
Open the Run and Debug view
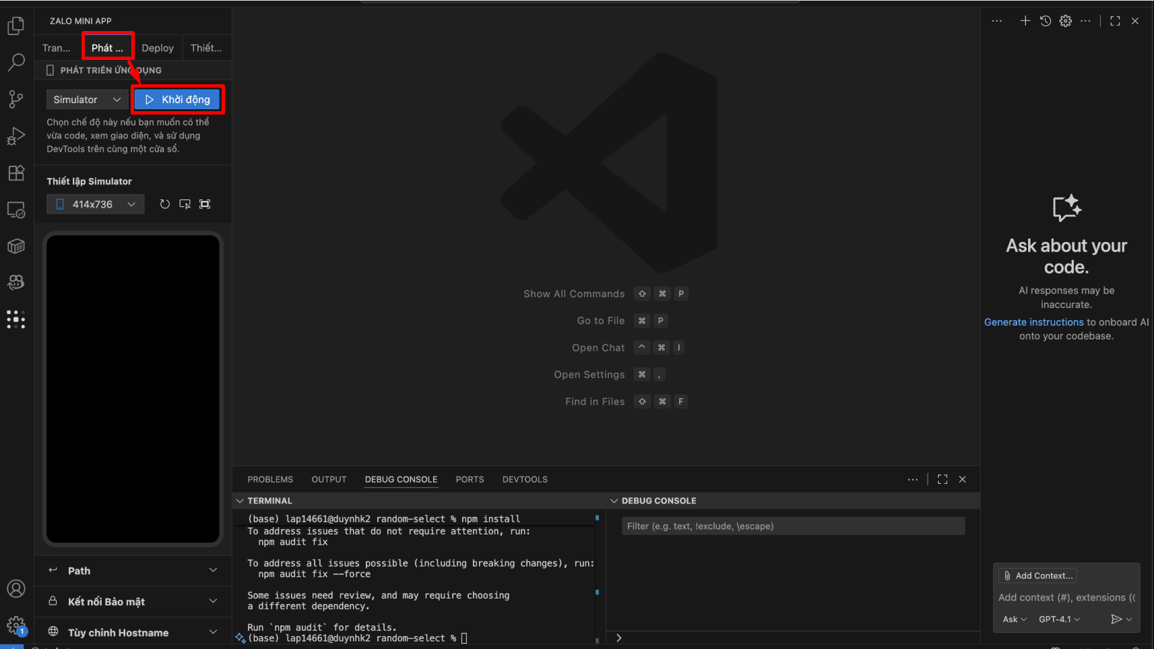(15, 136)
